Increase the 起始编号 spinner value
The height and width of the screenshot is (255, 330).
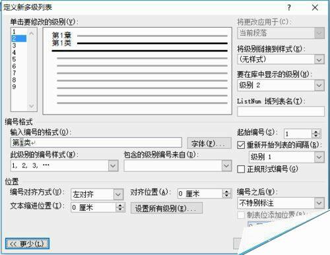[x=316, y=132]
